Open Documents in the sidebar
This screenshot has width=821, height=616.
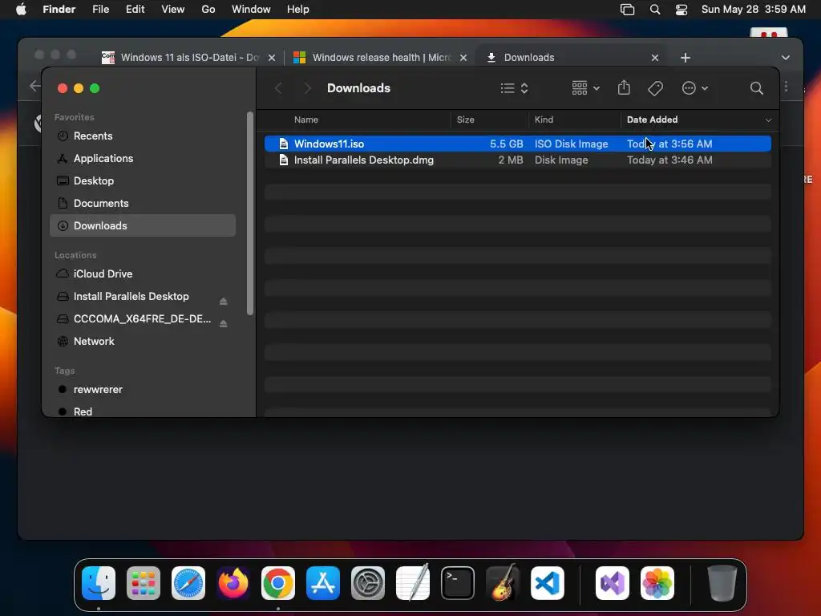143,203
